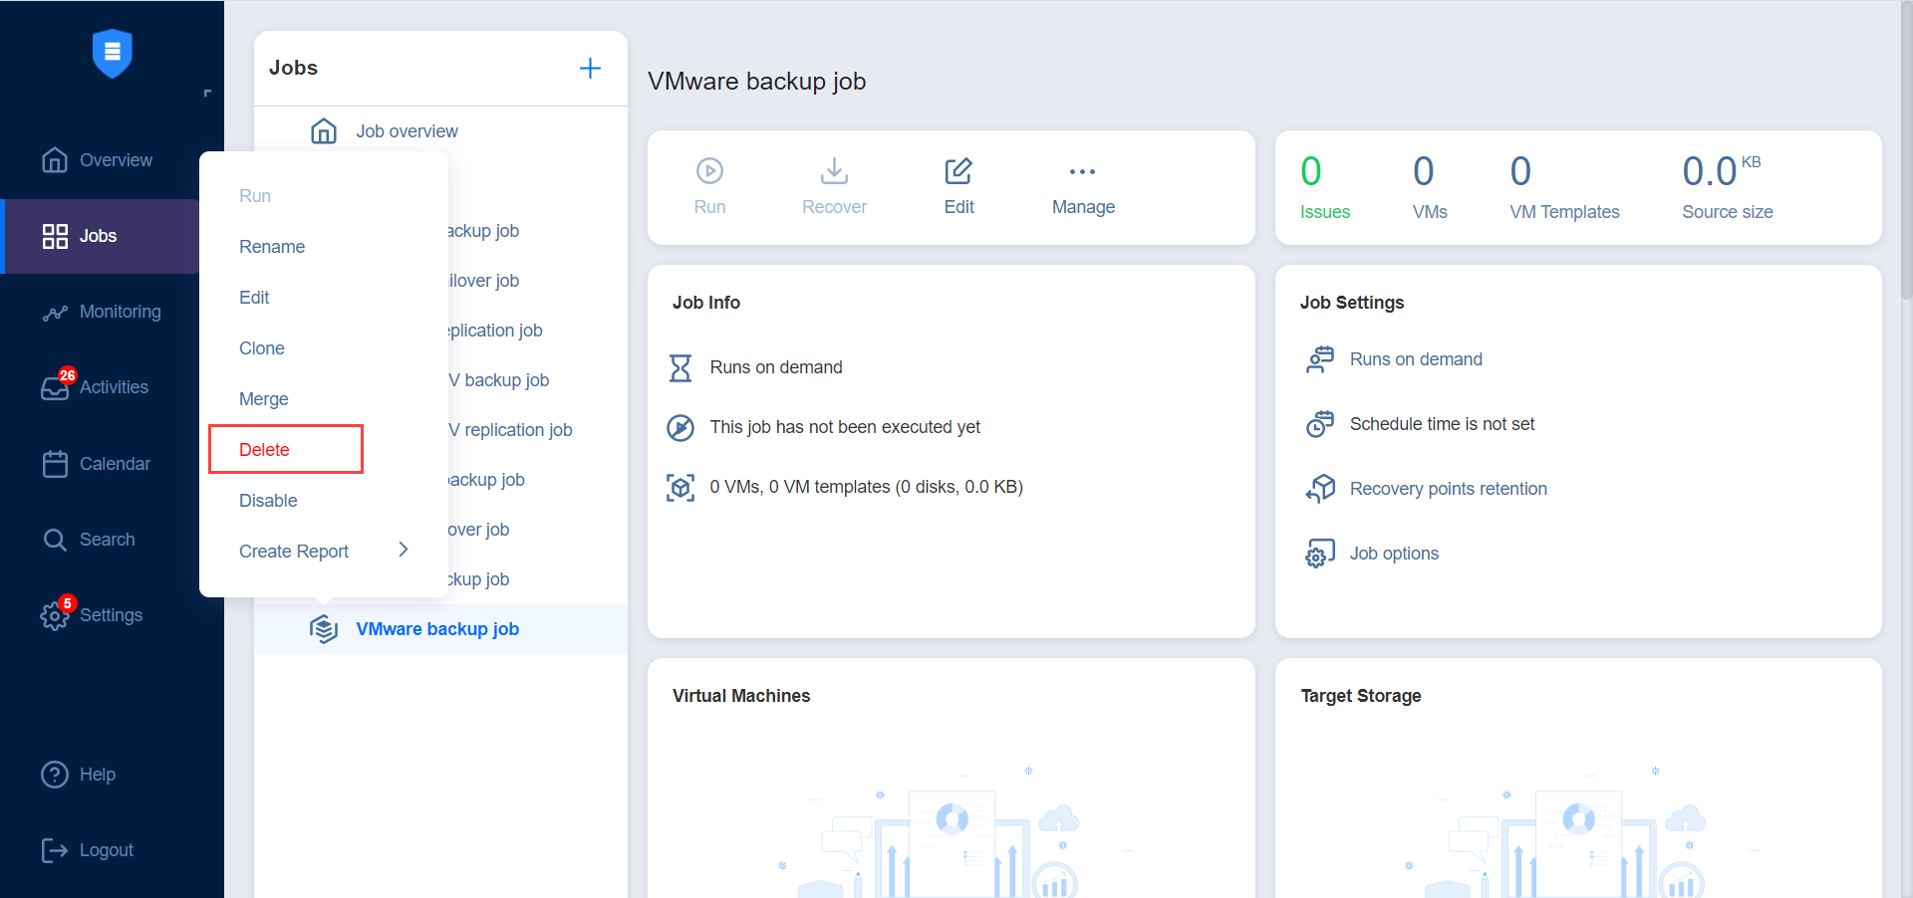Open Runs on demand job setting link

(1416, 359)
